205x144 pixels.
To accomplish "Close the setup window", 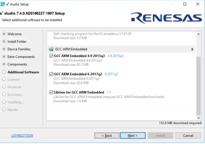I will pos(198,4).
